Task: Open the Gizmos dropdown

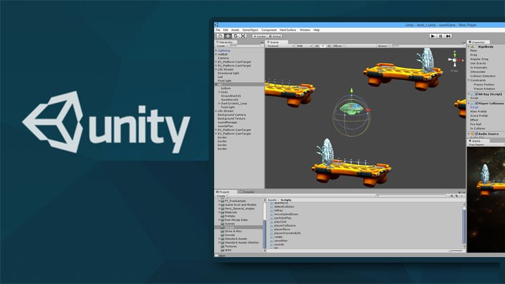Action: click(x=383, y=46)
